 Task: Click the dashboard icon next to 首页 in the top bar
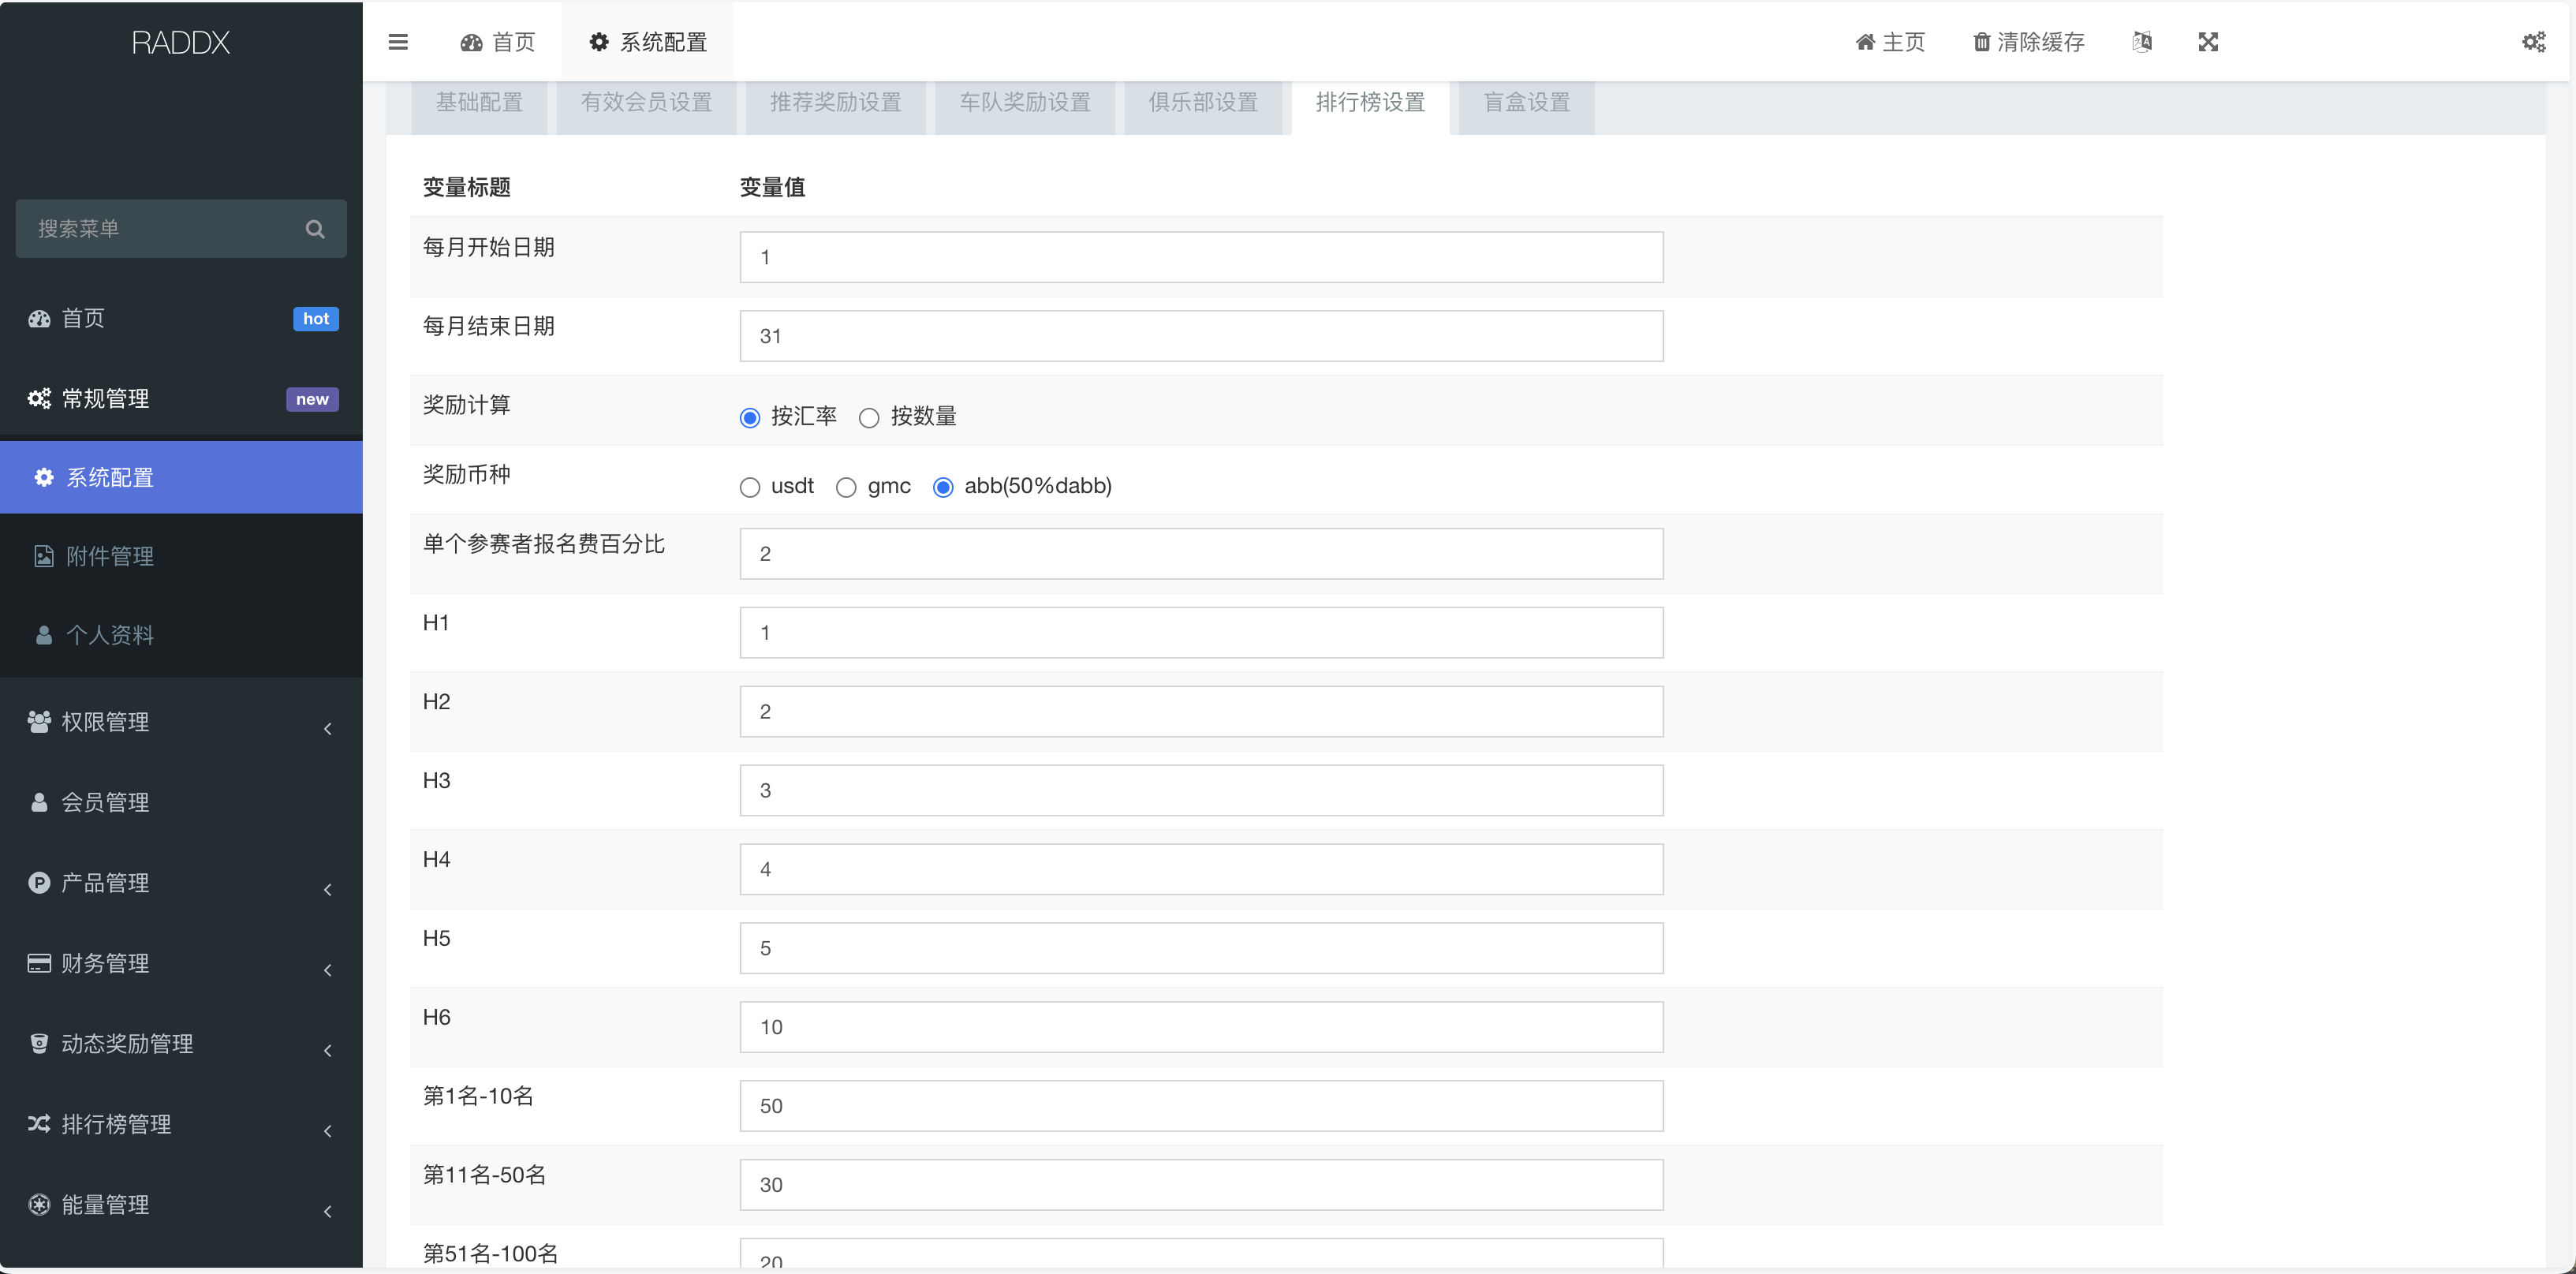click(471, 42)
